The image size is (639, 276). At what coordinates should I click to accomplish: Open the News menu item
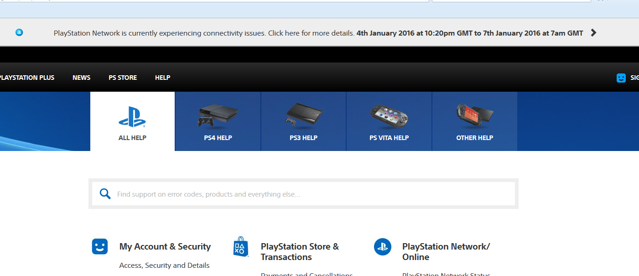[81, 78]
